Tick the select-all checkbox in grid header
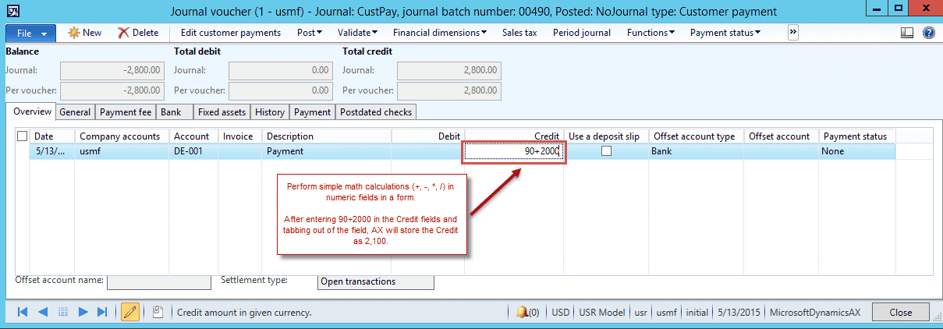943x329 pixels. (x=22, y=136)
